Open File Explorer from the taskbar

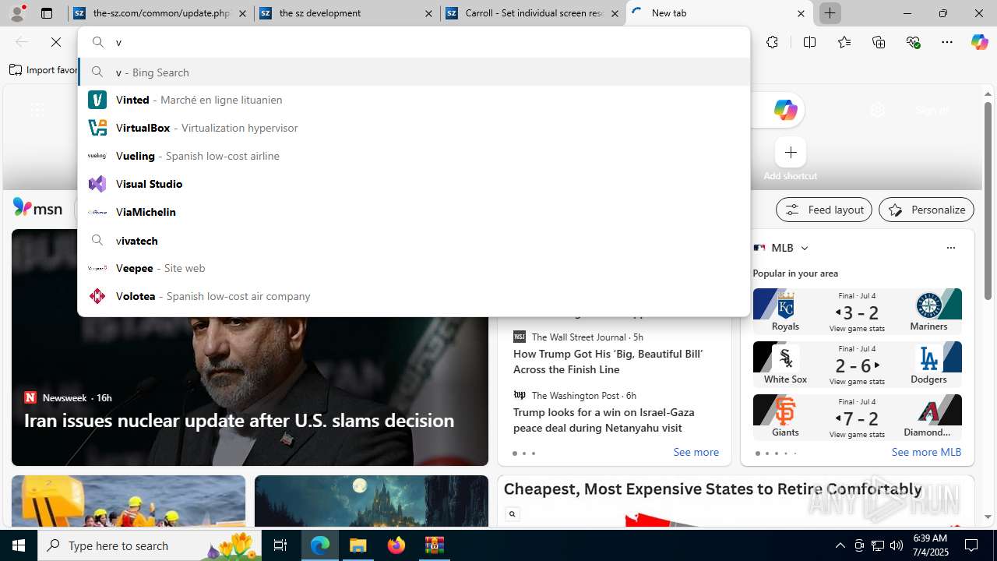point(358,545)
